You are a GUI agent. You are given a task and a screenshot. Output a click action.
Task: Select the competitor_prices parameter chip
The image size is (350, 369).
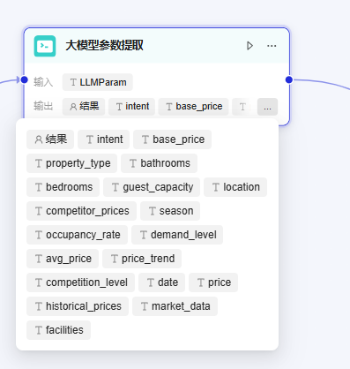tap(81, 211)
